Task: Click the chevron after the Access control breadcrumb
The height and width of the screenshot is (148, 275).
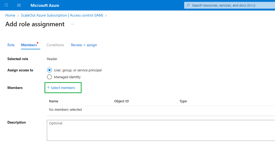Action: tap(106, 15)
